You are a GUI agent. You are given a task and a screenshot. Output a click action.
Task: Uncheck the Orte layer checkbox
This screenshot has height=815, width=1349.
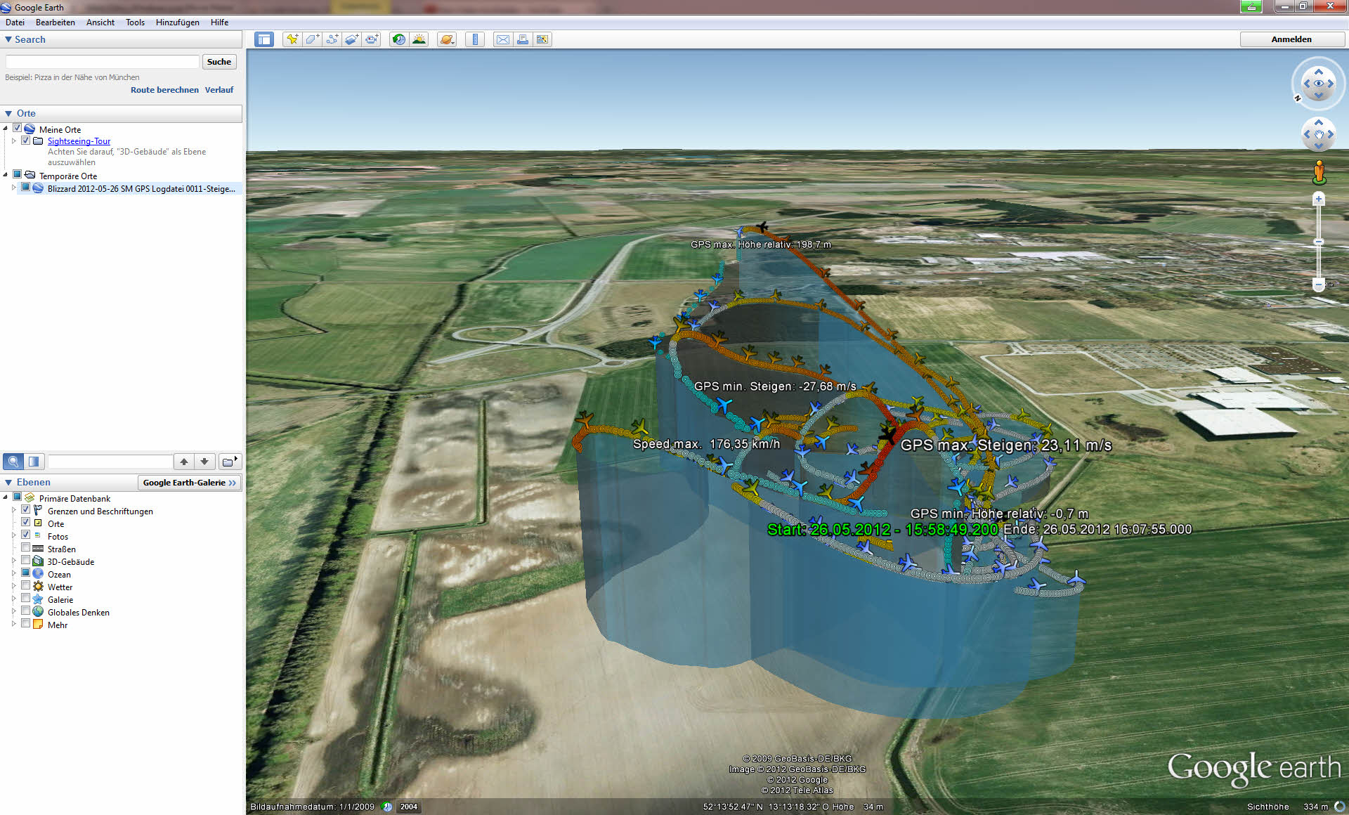point(25,523)
